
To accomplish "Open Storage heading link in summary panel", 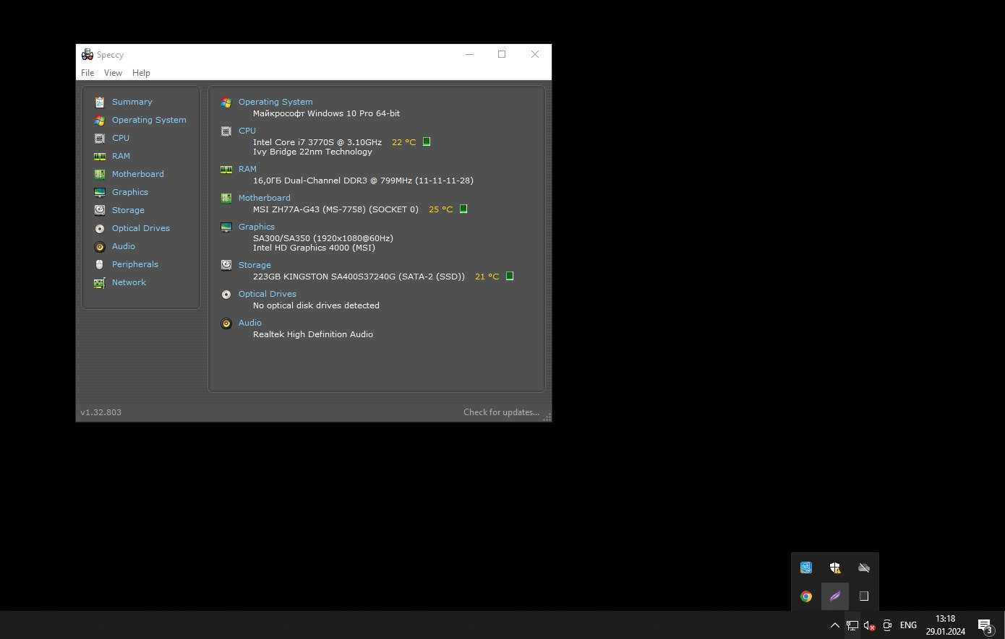I will click(255, 265).
